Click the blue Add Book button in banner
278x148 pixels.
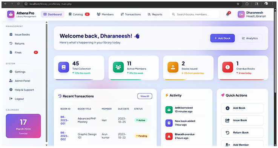pos(223,38)
